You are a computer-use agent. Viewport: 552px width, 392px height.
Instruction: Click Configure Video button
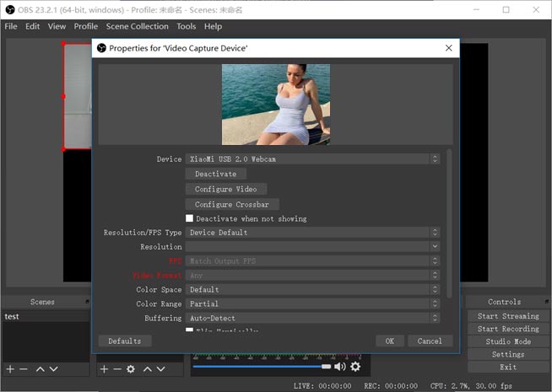(226, 189)
